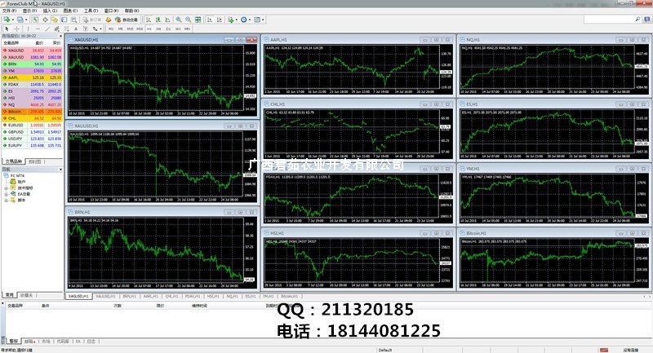Switch timeframe to W1
653x353 pixels.
coord(178,29)
